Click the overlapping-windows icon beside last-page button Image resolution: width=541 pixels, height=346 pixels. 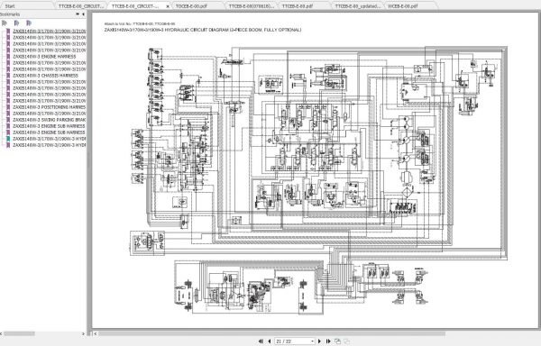[337, 341]
